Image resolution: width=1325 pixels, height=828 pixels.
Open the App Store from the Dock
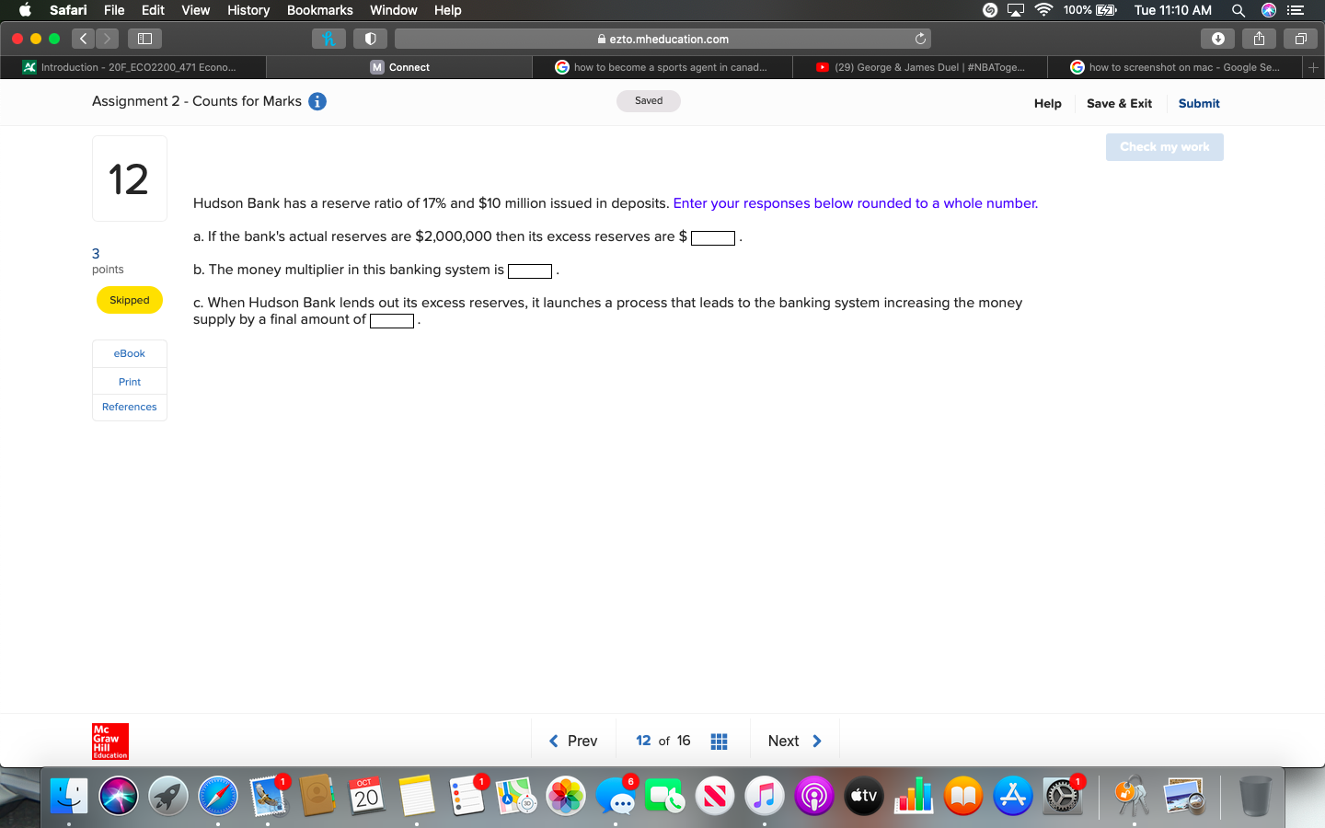pos(1013,795)
